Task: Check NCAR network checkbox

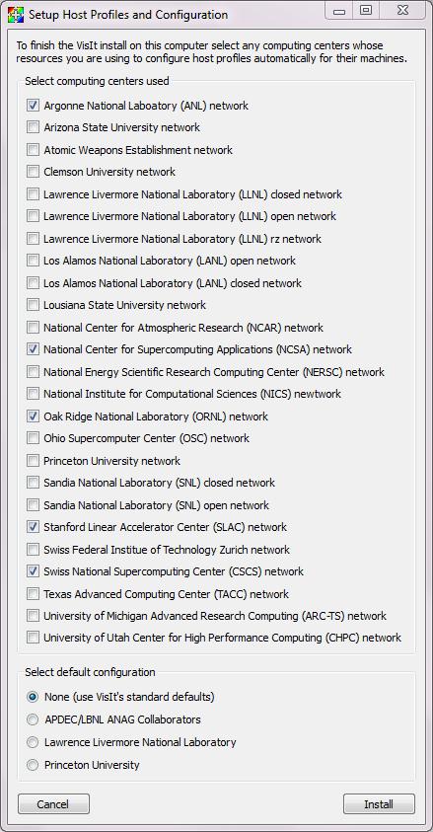Action: click(34, 328)
